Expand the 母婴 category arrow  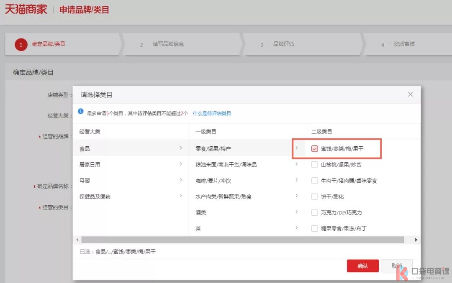(181, 180)
